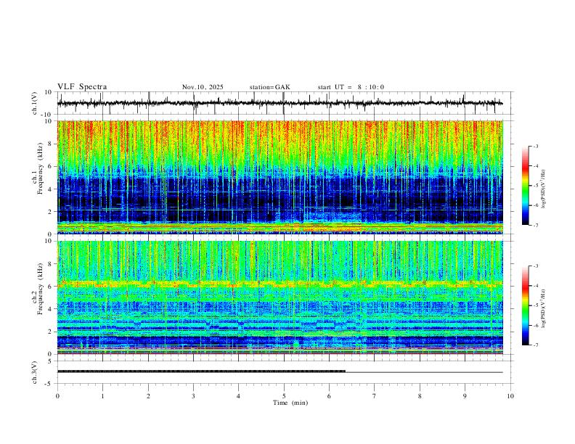575x444 pixels.
Task: Click the 'station=GAK' label
Action: (x=269, y=87)
